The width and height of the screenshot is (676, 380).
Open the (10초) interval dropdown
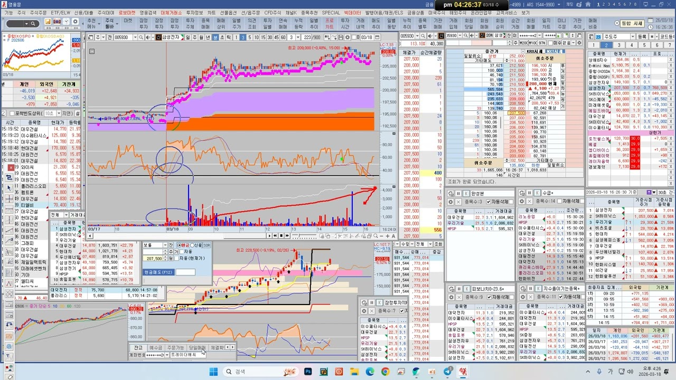(x=59, y=113)
